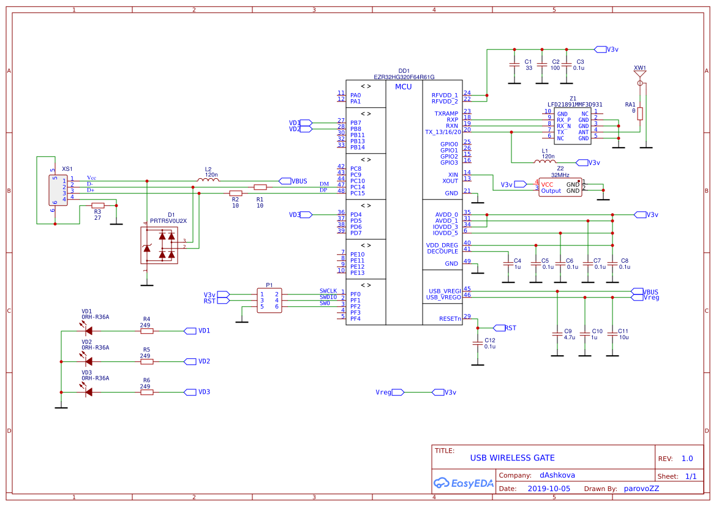The width and height of the screenshot is (716, 507).
Task: Click the Vreg net flag at the bottom
Action: click(x=390, y=392)
